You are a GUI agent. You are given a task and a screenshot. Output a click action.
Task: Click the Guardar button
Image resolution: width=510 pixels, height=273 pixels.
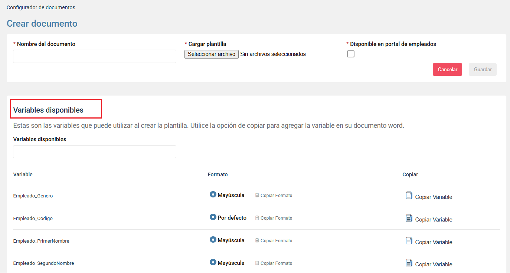point(483,69)
